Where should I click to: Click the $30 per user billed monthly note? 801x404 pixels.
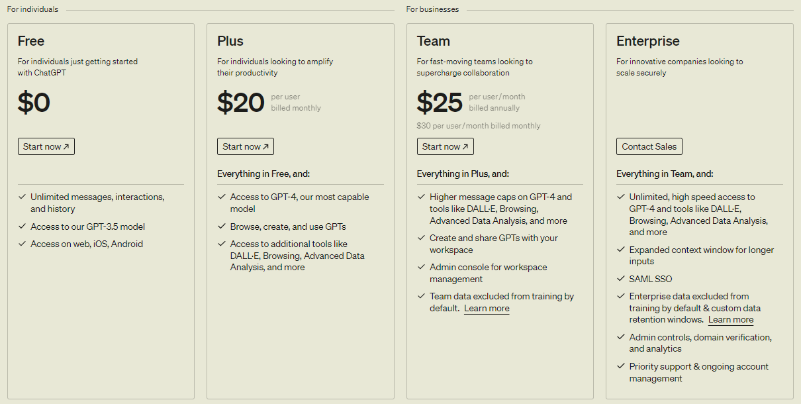coord(479,126)
